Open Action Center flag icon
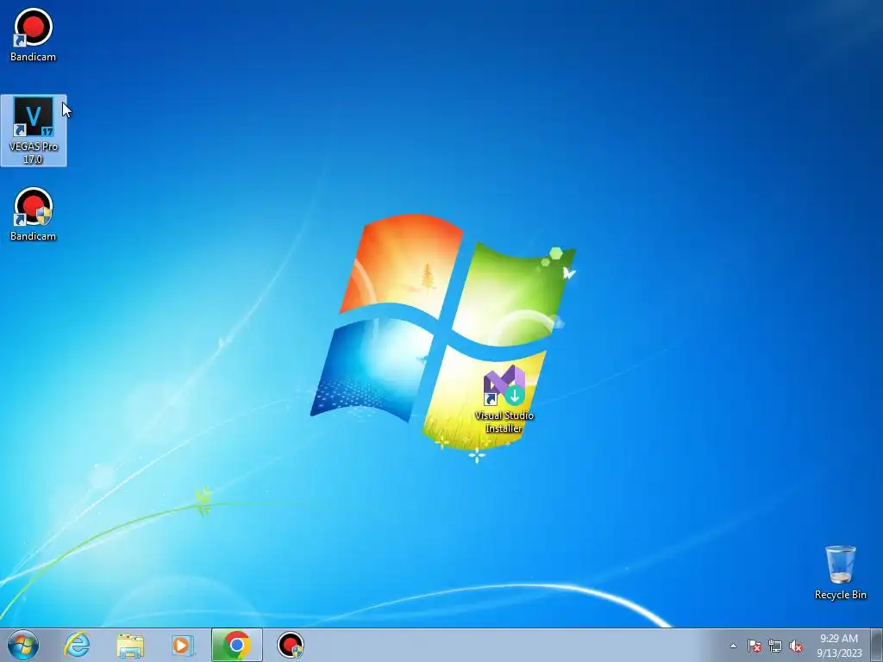The image size is (883, 662). click(x=755, y=646)
